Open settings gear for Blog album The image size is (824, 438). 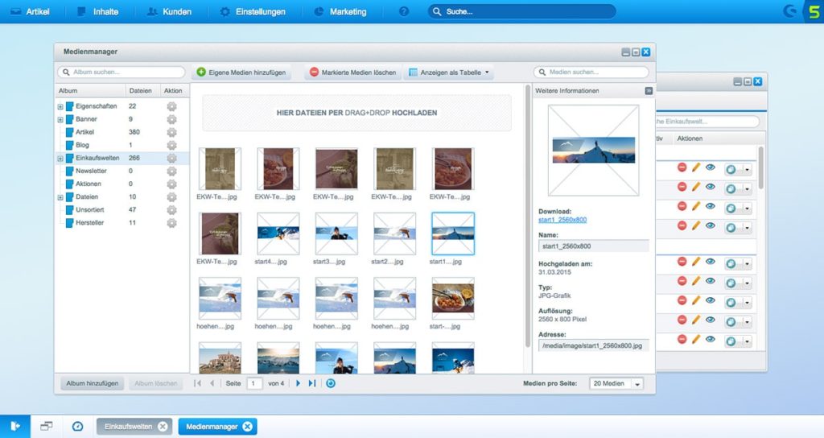pyautogui.click(x=172, y=145)
